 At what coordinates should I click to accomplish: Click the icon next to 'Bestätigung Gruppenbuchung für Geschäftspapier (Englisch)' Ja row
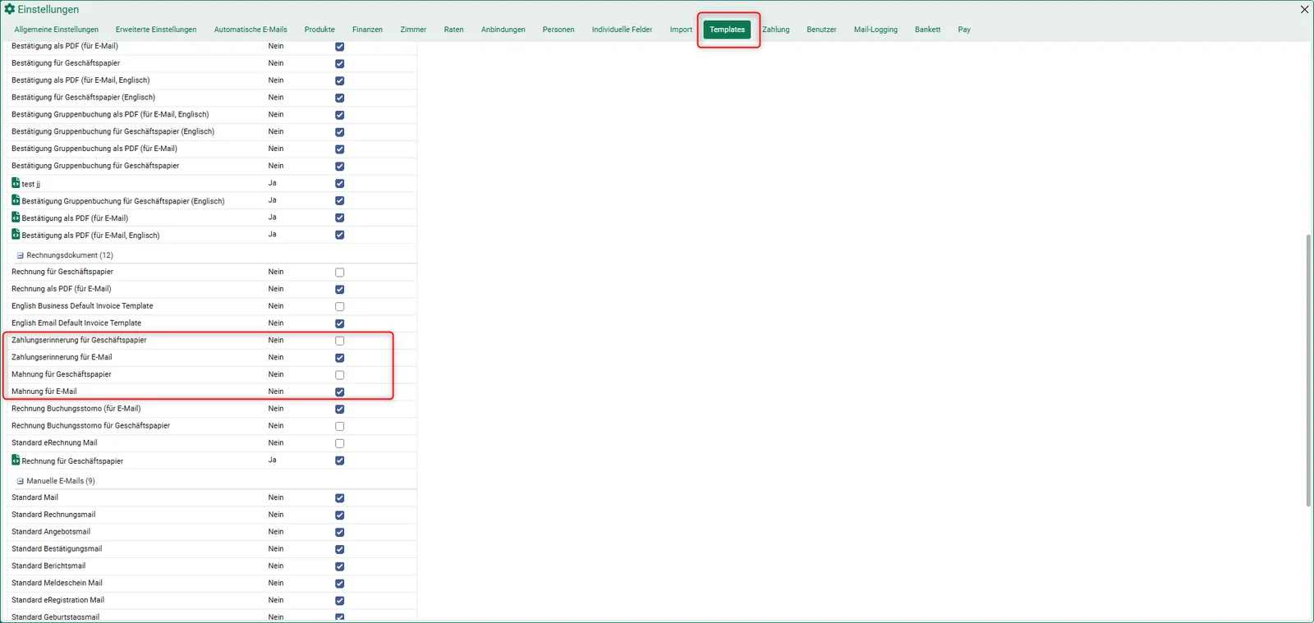(x=16, y=200)
